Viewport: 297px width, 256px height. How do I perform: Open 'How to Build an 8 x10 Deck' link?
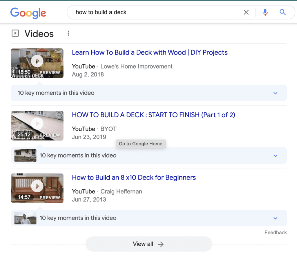134,178
